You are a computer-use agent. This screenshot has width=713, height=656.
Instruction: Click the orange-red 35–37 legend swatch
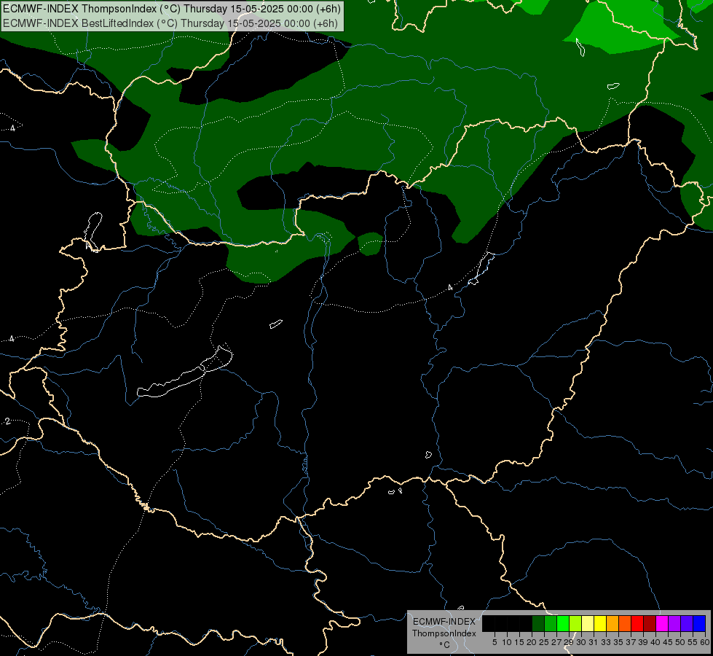[x=625, y=623]
